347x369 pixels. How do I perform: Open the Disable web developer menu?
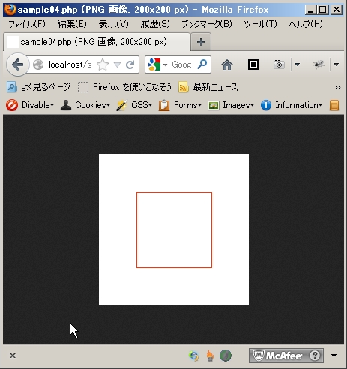30,105
